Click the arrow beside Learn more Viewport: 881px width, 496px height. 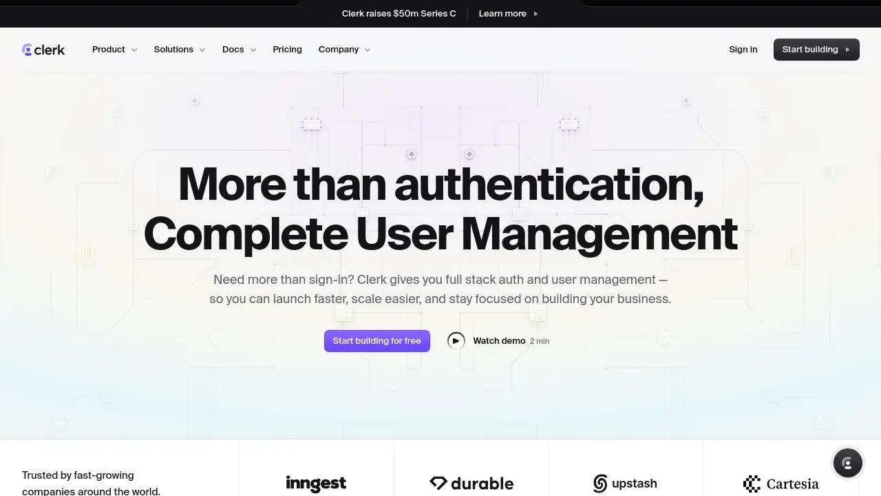click(536, 13)
